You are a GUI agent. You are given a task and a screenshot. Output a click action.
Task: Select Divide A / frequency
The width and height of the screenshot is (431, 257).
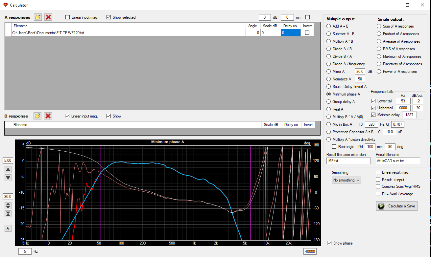329,64
